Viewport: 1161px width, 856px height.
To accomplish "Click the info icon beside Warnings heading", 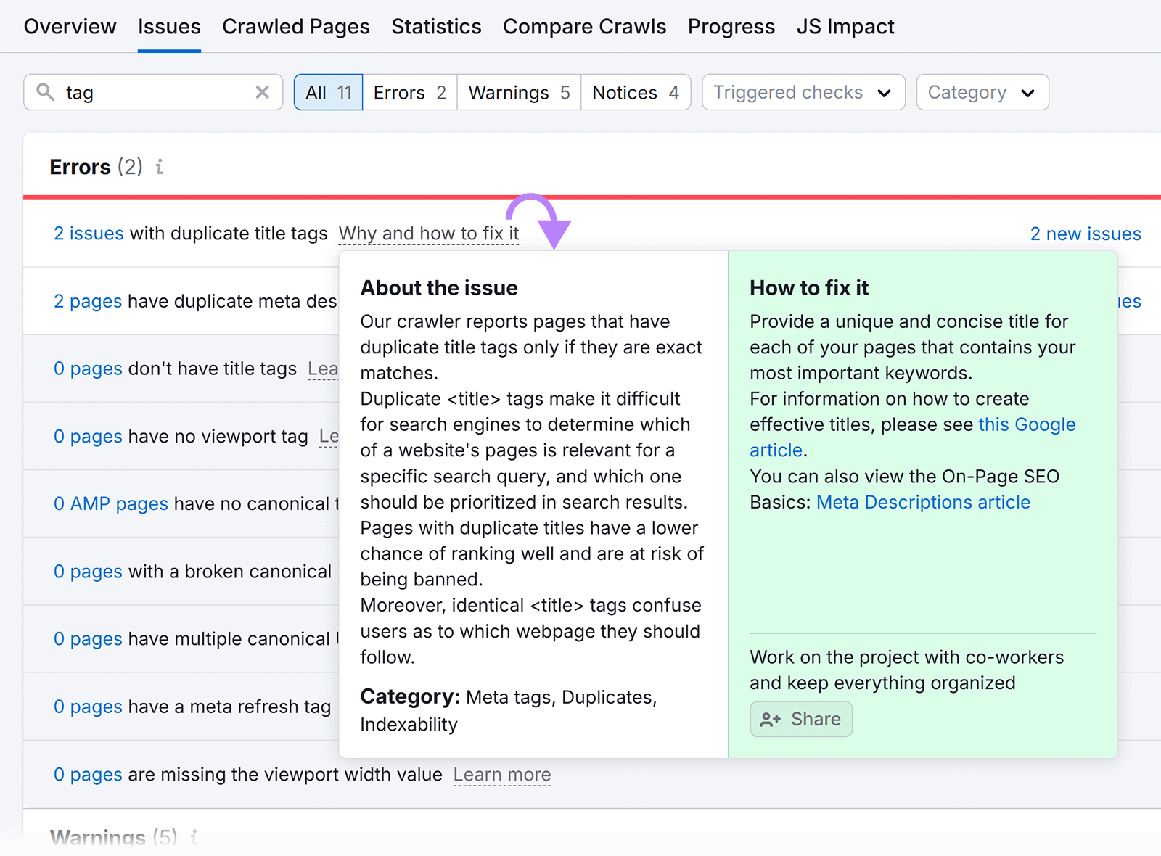I will point(192,838).
